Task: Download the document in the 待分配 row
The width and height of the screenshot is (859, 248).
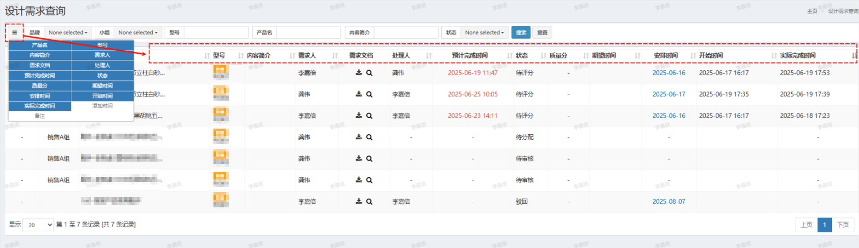Action: pos(359,137)
